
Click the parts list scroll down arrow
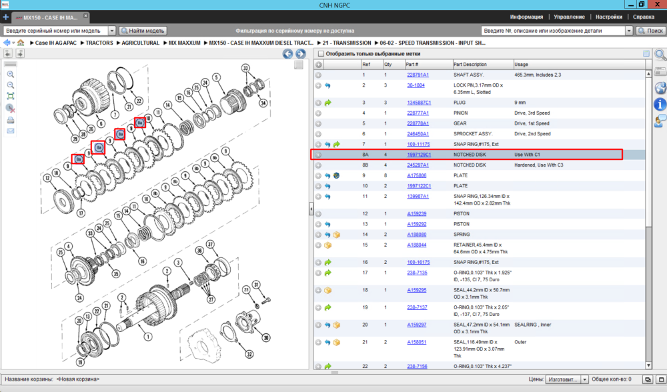pyautogui.click(x=648, y=365)
